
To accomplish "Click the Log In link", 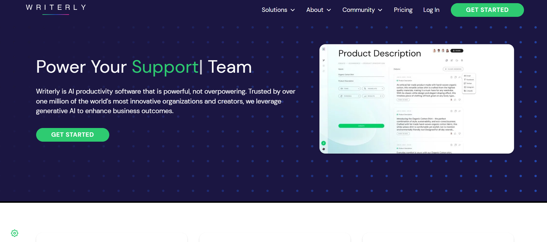I will tap(431, 10).
